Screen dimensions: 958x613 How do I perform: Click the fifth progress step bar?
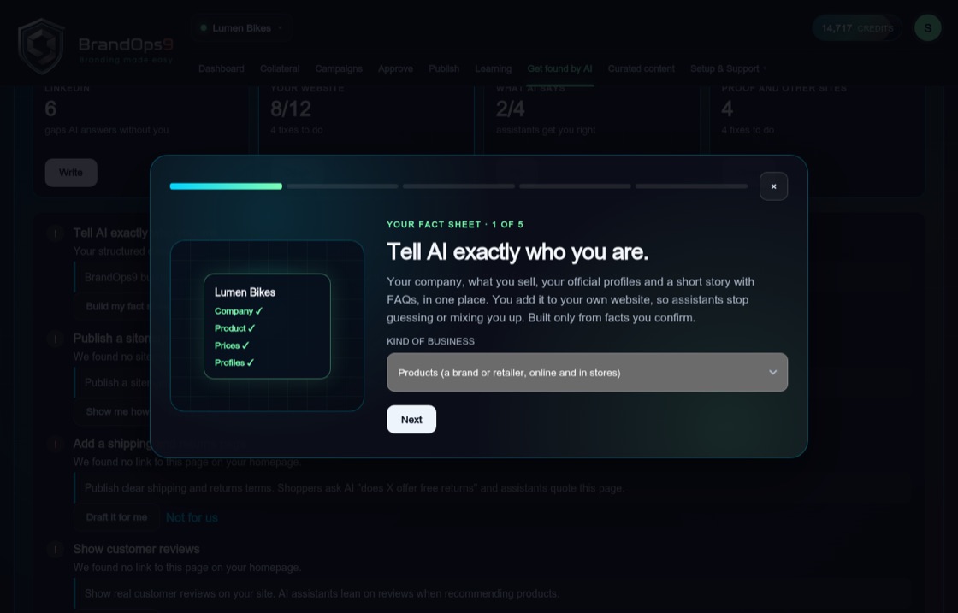[691, 186]
